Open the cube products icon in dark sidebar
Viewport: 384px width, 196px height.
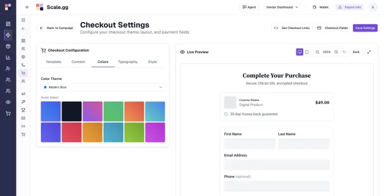point(8,46)
